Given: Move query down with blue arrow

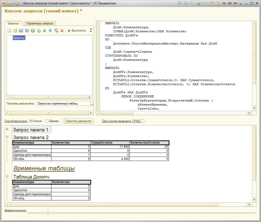Looking at the screenshot, I should tap(50, 31).
